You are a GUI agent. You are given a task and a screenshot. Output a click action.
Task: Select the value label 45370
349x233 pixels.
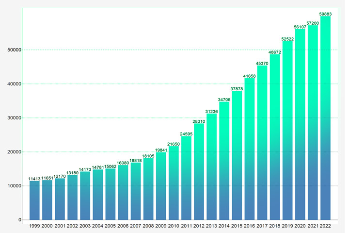[262, 63]
